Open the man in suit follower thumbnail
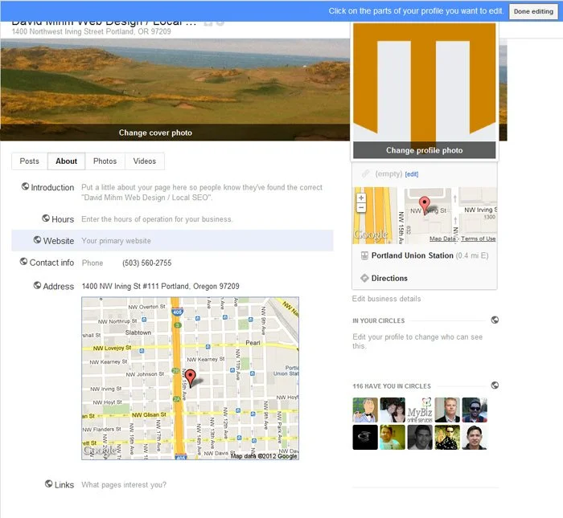Image resolution: width=563 pixels, height=518 pixels. click(x=447, y=410)
